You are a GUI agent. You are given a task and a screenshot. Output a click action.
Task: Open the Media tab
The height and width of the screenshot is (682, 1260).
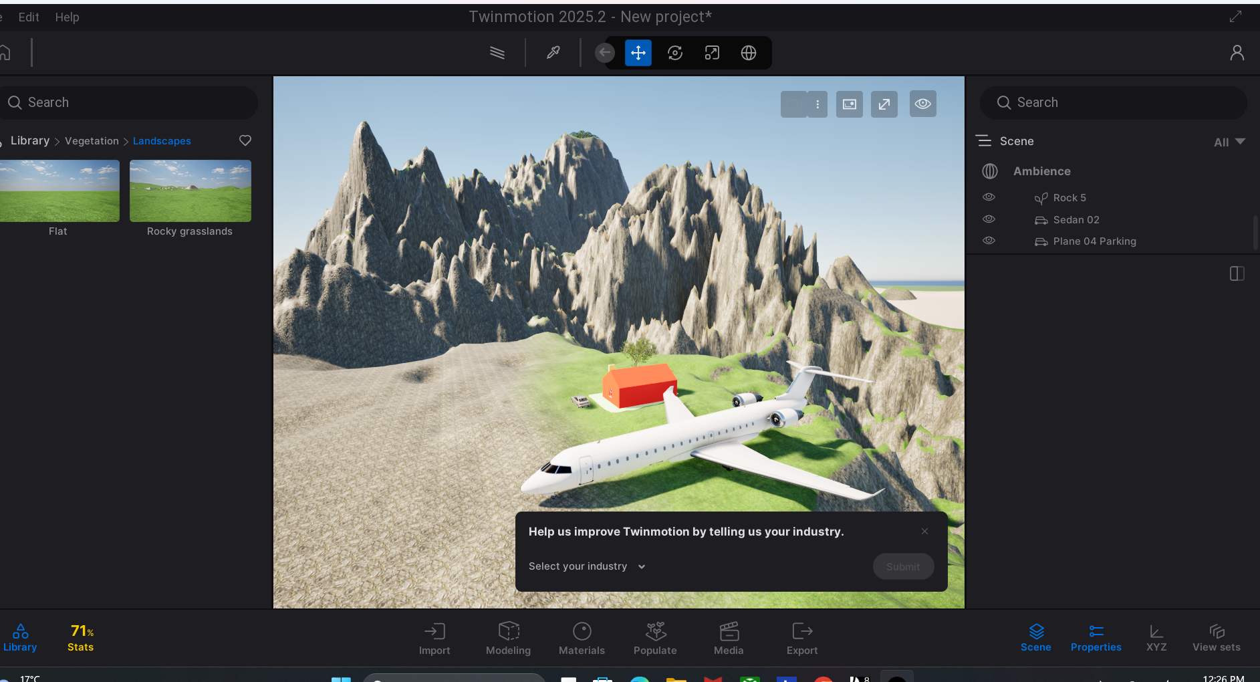729,639
